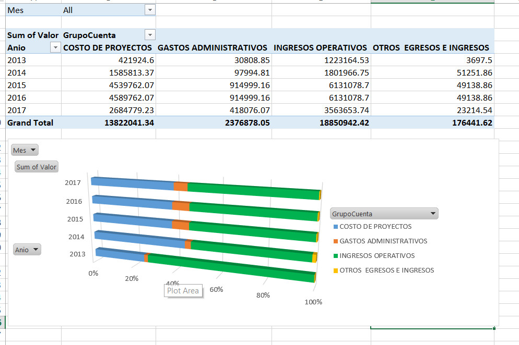This screenshot has height=345, width=519.
Task: Click the 2017 chart axis label
Action: point(73,182)
